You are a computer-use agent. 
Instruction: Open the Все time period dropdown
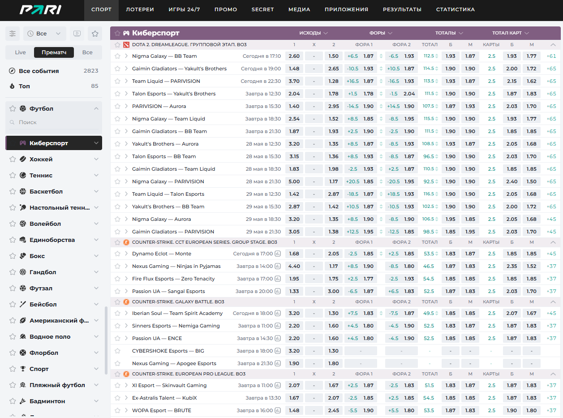[45, 34]
